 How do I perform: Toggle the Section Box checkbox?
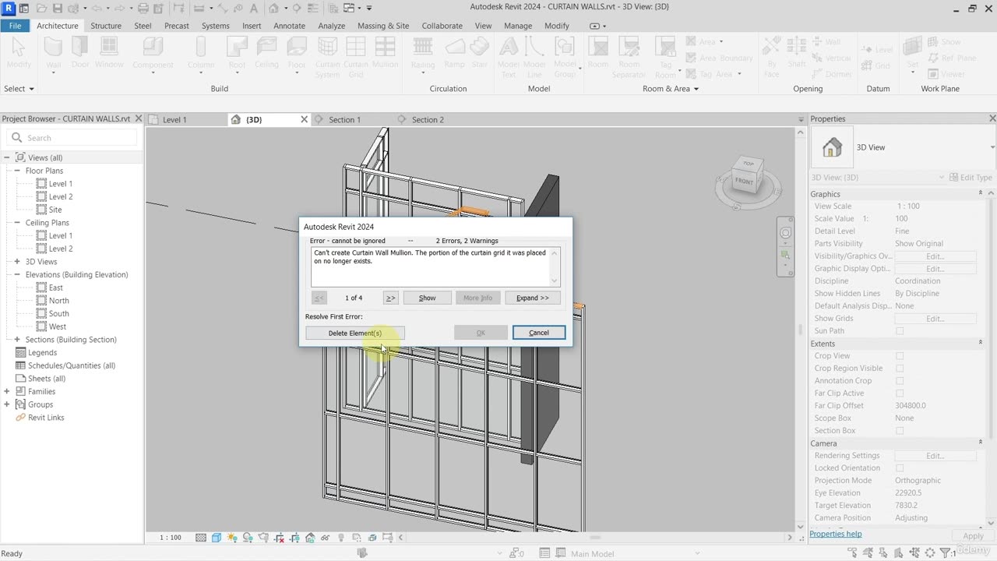point(900,431)
